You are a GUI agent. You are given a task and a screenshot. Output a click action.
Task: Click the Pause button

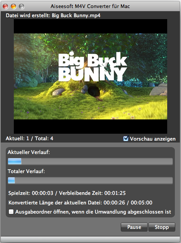(x=134, y=227)
